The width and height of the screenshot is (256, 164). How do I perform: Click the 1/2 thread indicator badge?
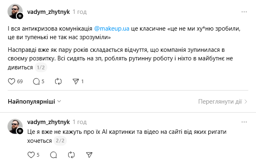pos(41,68)
